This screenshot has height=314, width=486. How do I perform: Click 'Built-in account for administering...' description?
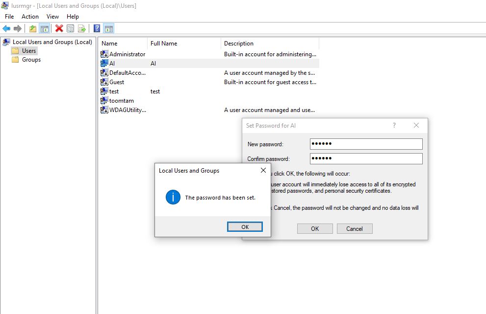coord(270,54)
